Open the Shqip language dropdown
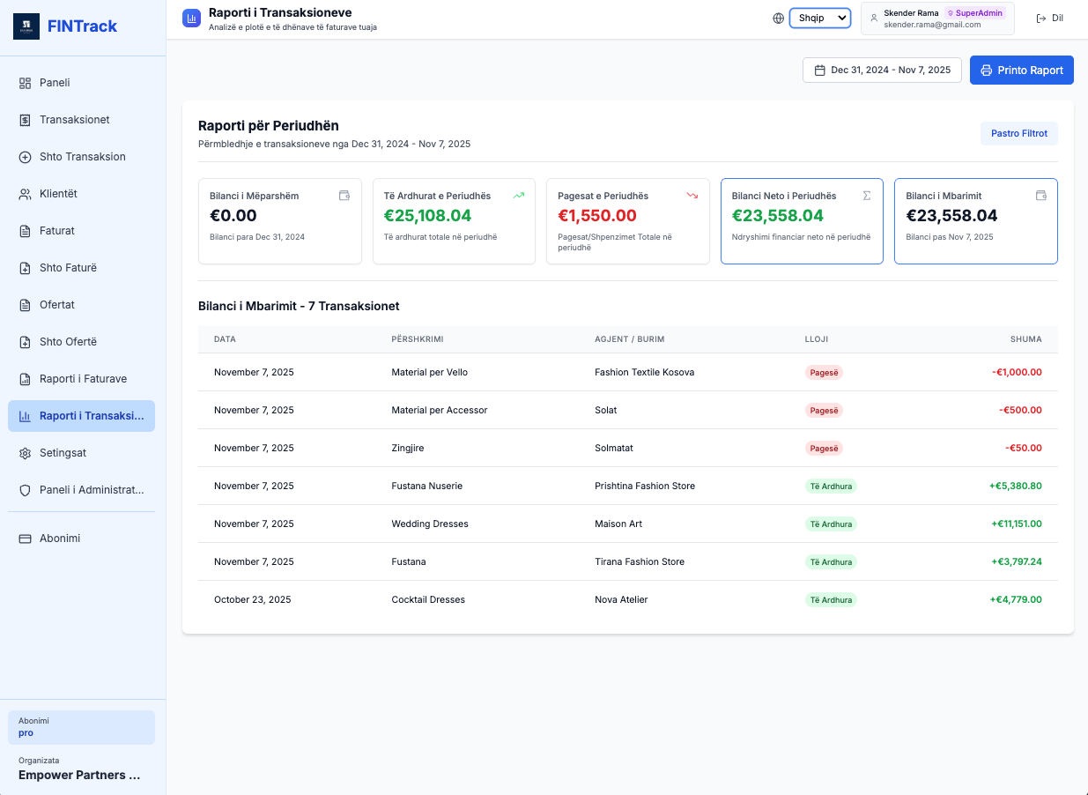The height and width of the screenshot is (795, 1088). [819, 18]
